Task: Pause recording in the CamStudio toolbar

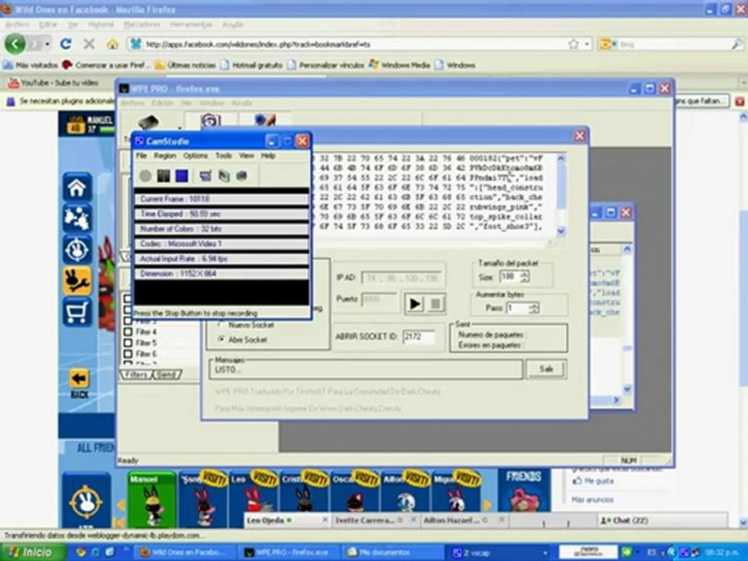Action: [x=163, y=176]
